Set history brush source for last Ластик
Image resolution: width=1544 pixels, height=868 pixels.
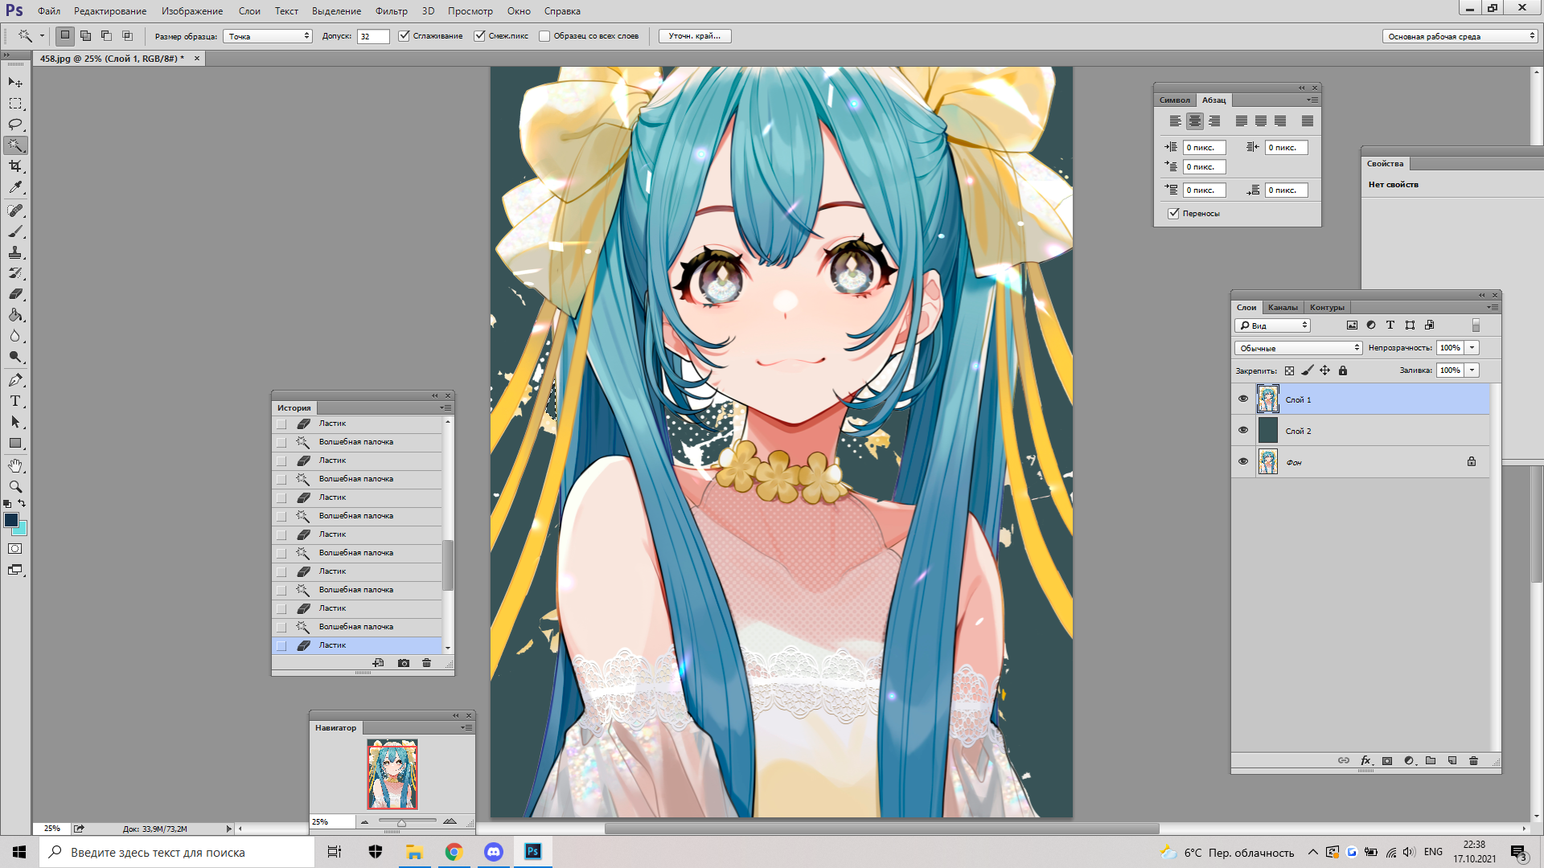pos(281,646)
